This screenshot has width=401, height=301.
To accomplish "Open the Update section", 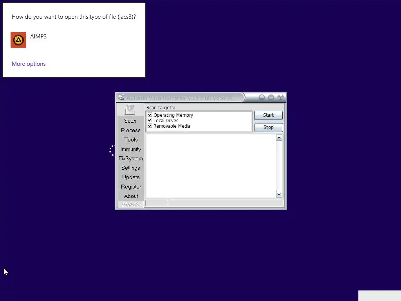I will pyautogui.click(x=131, y=178).
